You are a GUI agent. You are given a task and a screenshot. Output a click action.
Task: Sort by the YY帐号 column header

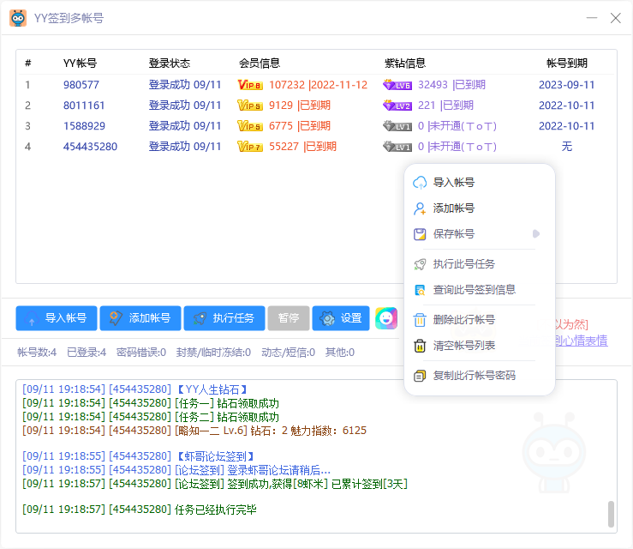click(x=80, y=63)
